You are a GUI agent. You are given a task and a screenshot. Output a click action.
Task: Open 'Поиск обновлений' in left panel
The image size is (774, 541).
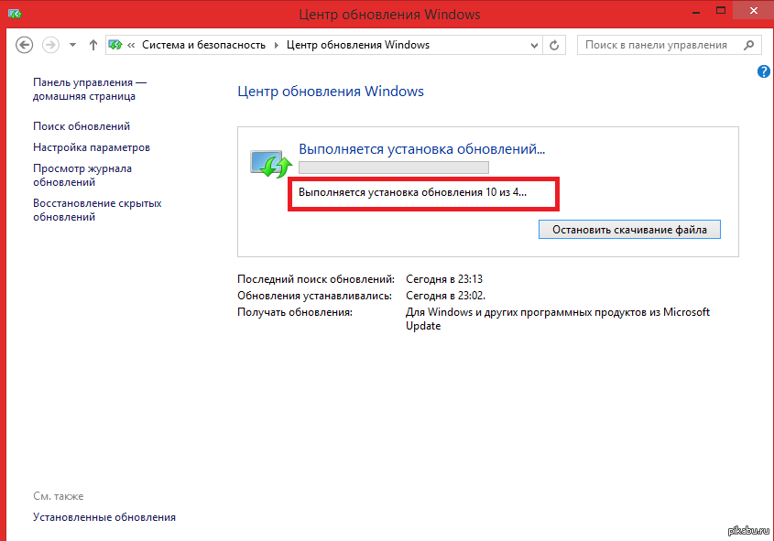coord(82,126)
